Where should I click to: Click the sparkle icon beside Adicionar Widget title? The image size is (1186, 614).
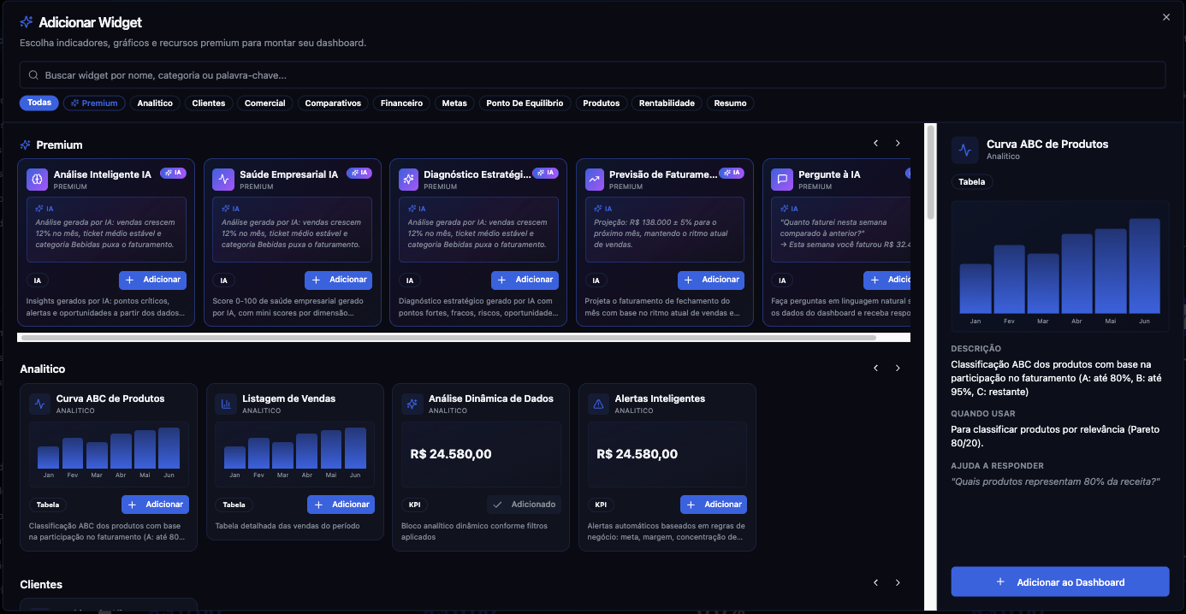click(x=27, y=22)
